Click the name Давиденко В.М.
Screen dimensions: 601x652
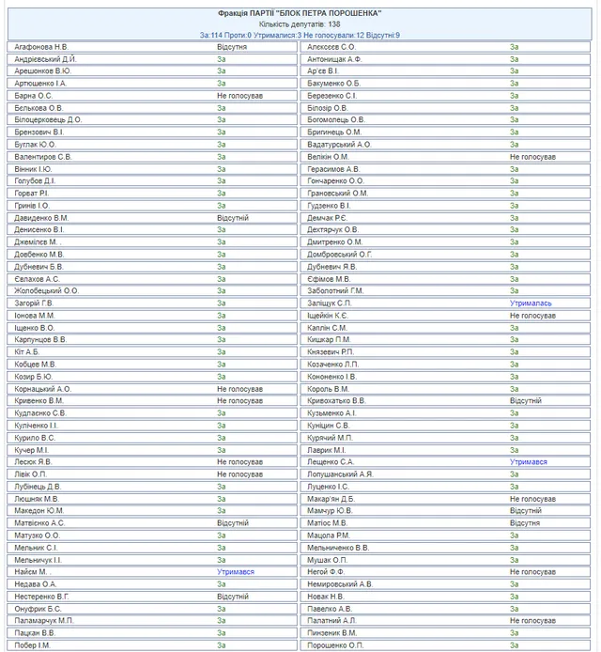(41, 218)
